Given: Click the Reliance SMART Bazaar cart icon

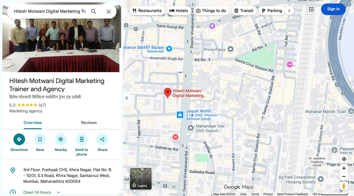Looking at the screenshot, I should [169, 49].
